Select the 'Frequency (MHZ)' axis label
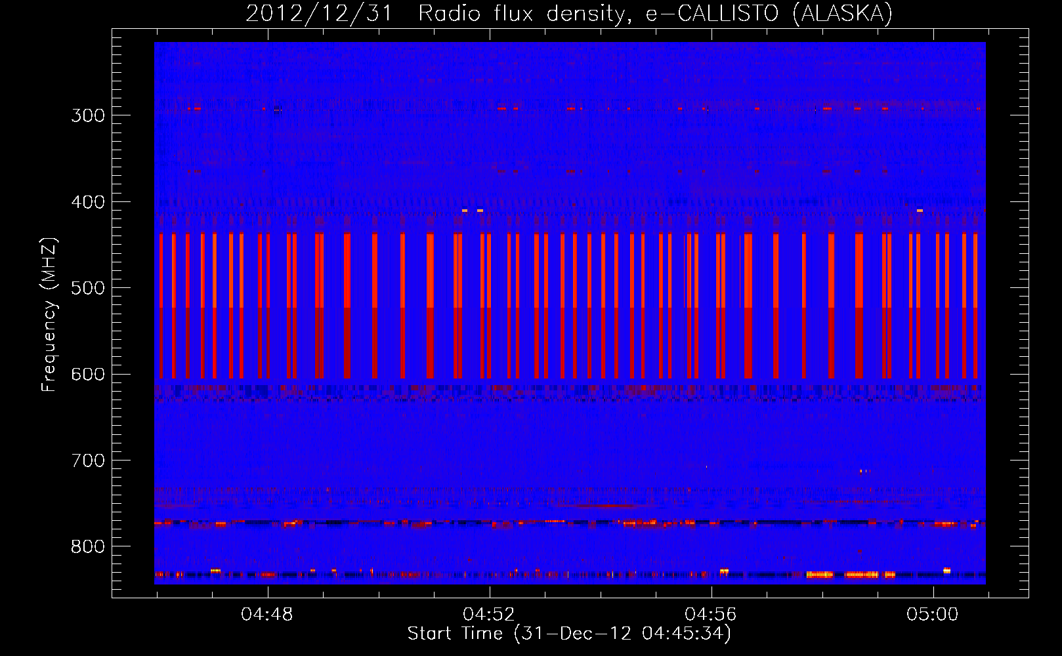 tap(49, 315)
